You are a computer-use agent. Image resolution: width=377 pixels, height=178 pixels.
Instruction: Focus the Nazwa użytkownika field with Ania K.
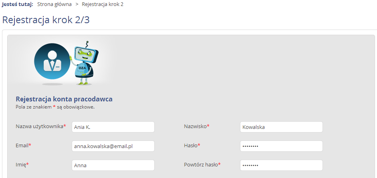click(x=113, y=127)
